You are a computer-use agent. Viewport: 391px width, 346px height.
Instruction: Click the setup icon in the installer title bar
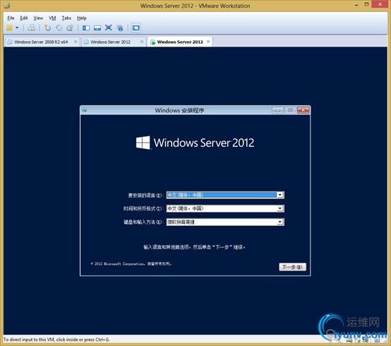(85, 109)
